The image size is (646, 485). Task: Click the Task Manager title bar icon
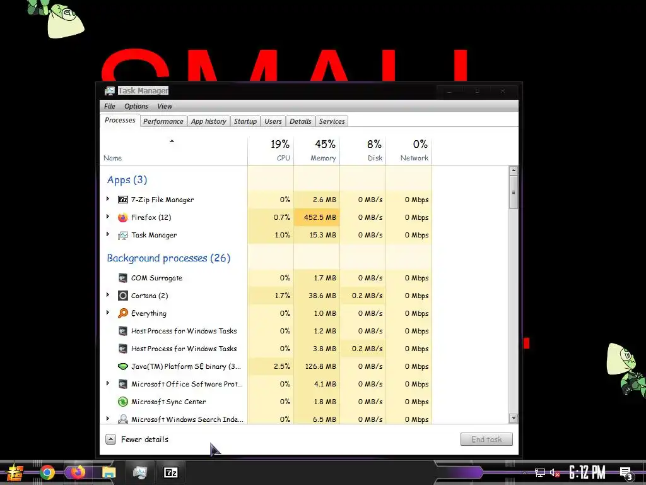tap(110, 91)
